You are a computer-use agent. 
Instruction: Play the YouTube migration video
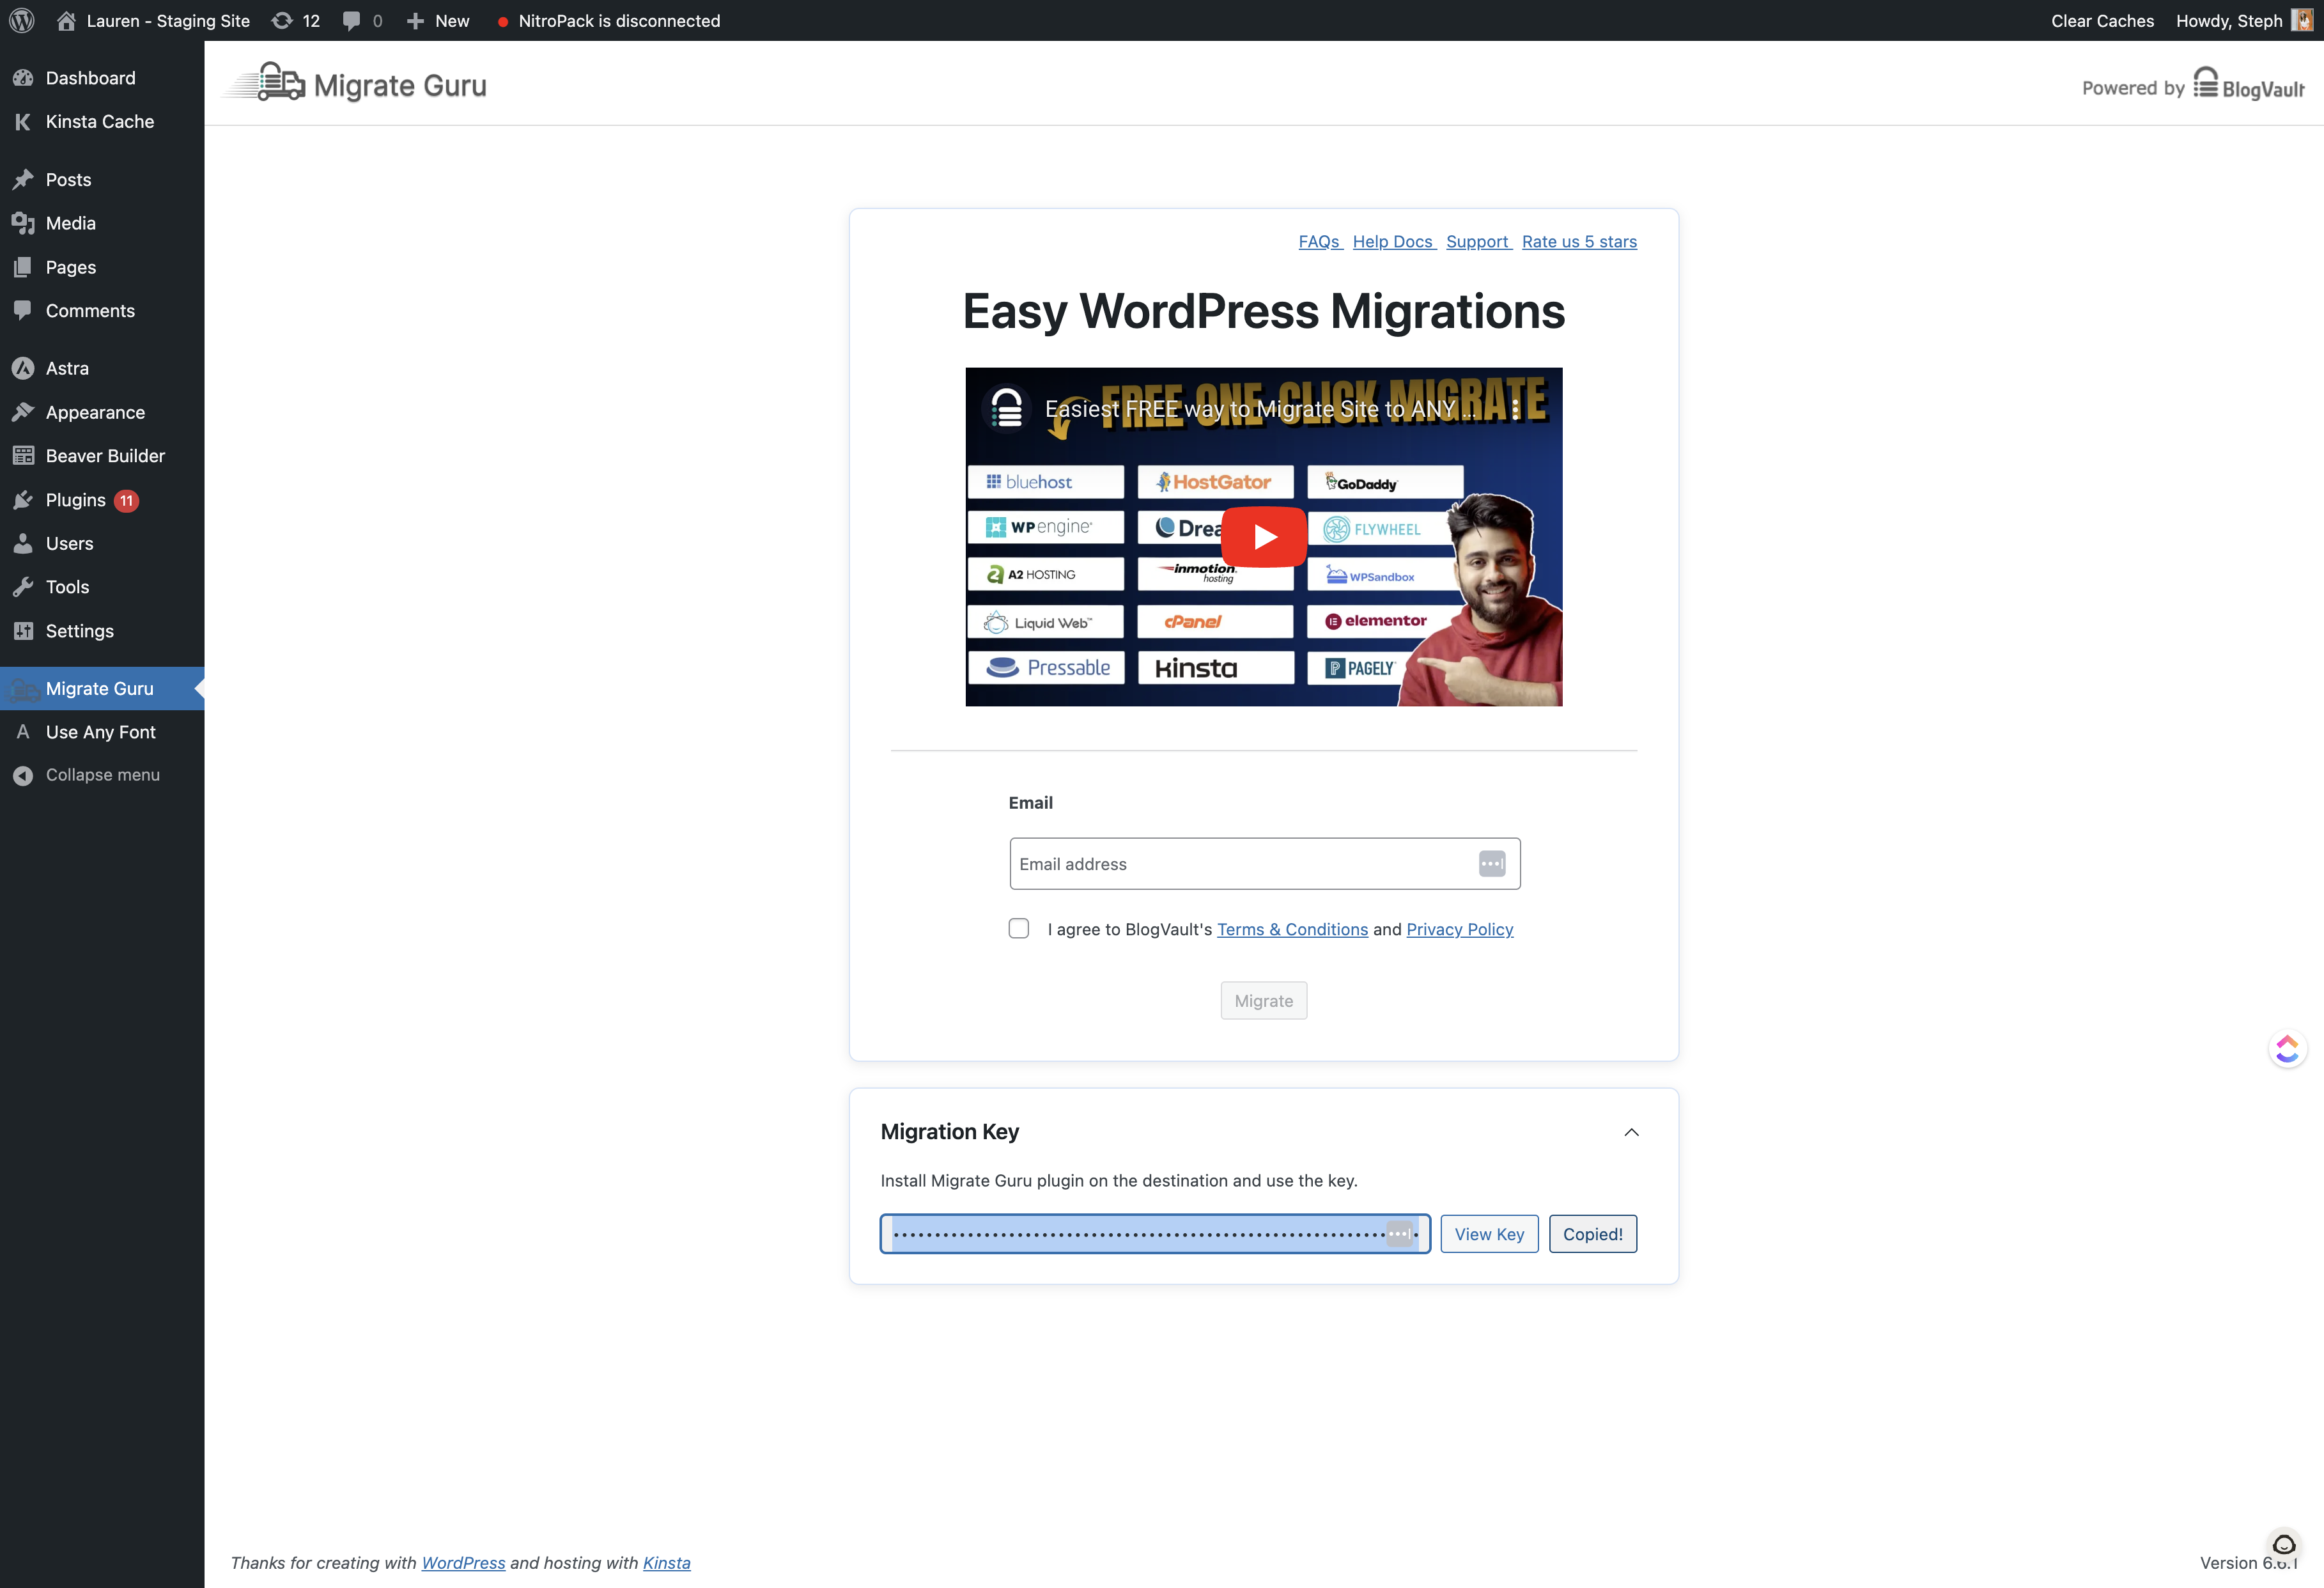(1264, 537)
